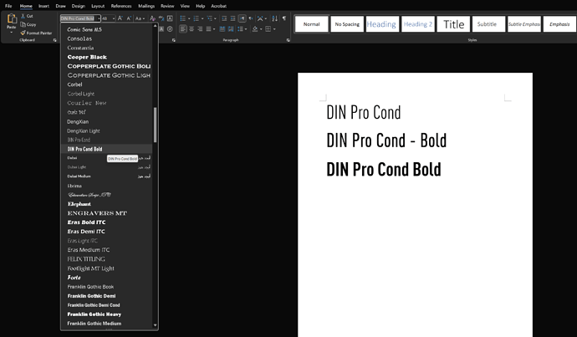Apply the Subtitle style

487,24
